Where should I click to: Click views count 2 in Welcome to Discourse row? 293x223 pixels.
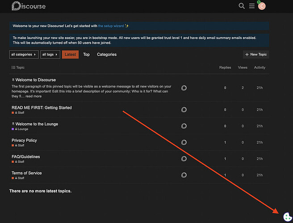243,88
